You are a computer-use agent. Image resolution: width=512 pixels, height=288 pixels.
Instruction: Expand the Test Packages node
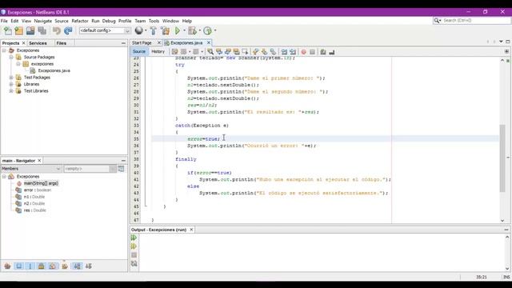pos(11,78)
